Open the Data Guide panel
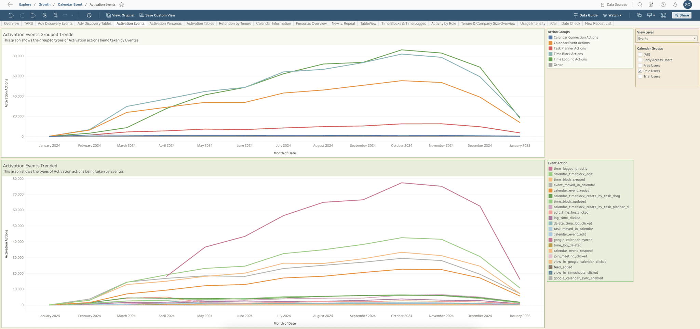 [585, 15]
